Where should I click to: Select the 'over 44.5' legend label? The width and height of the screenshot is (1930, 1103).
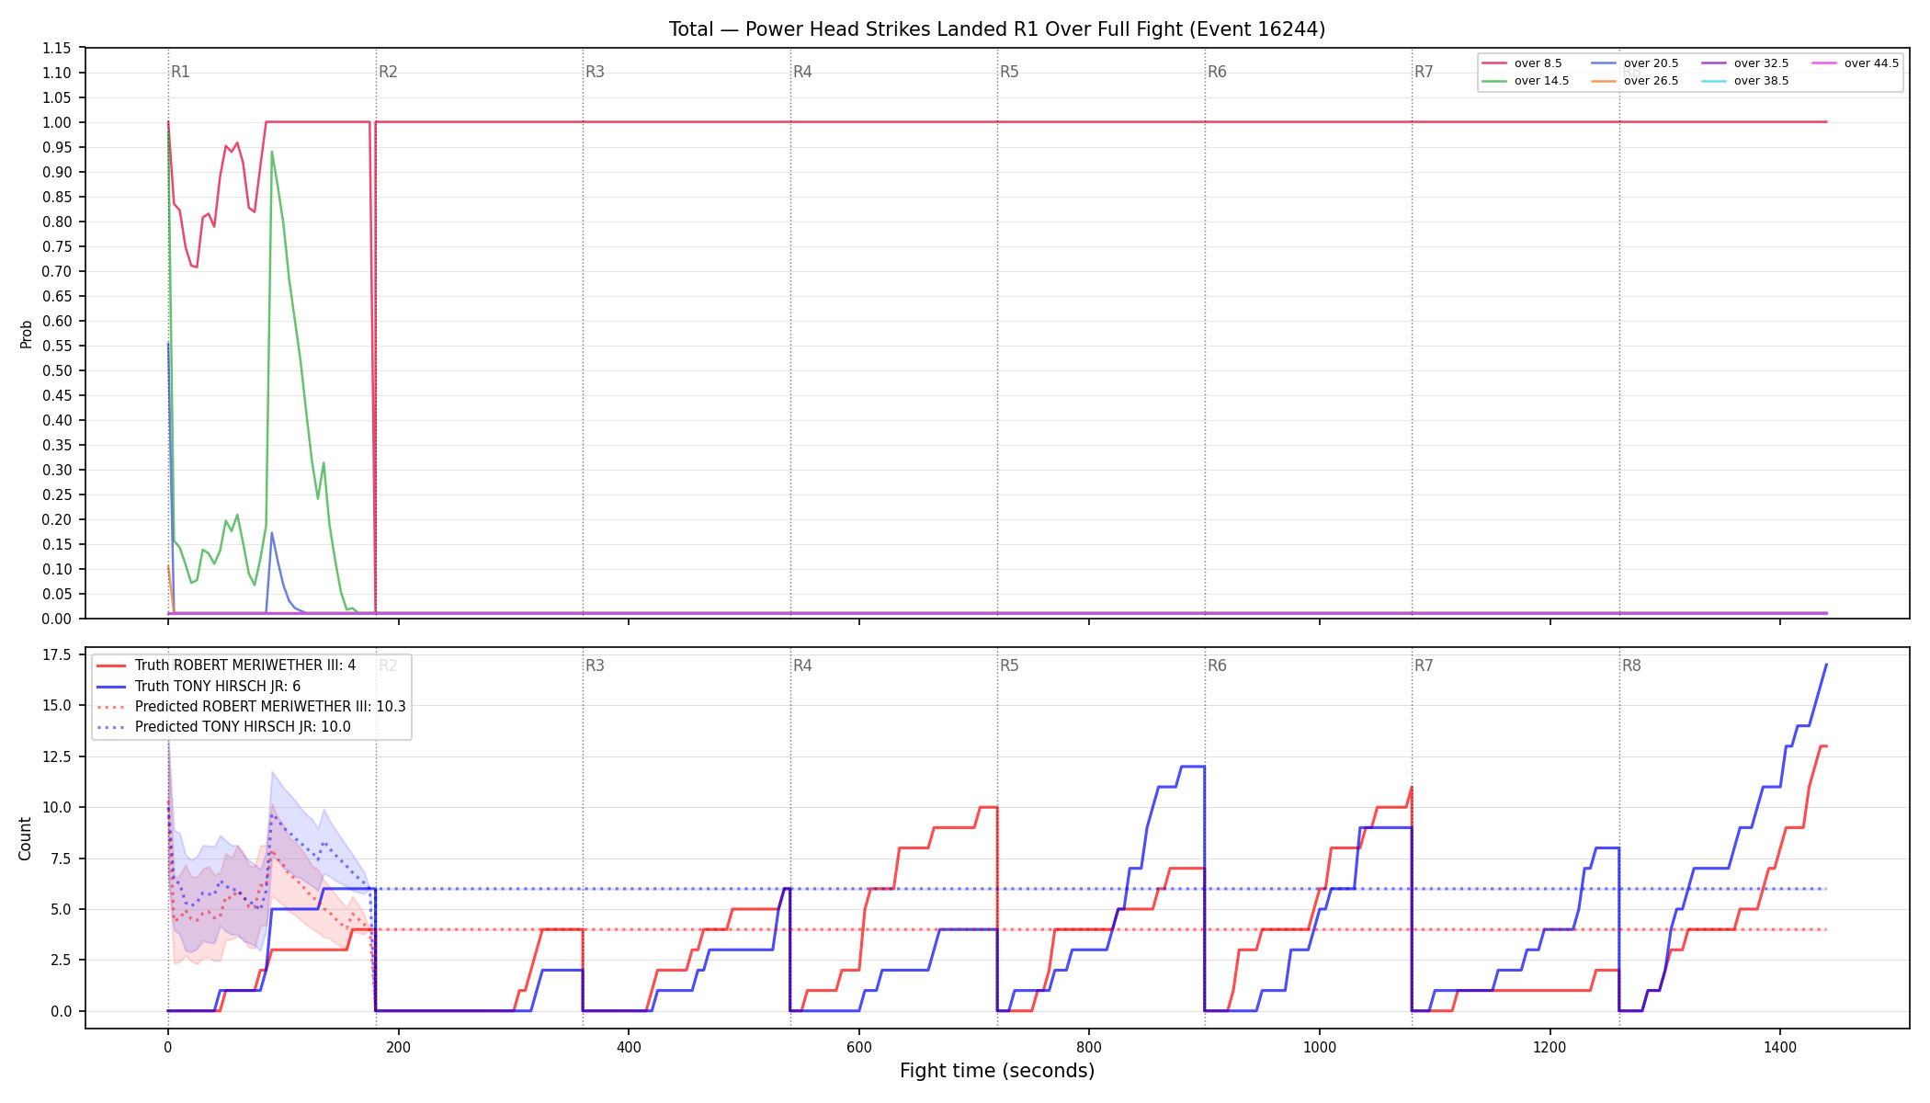tap(1871, 63)
